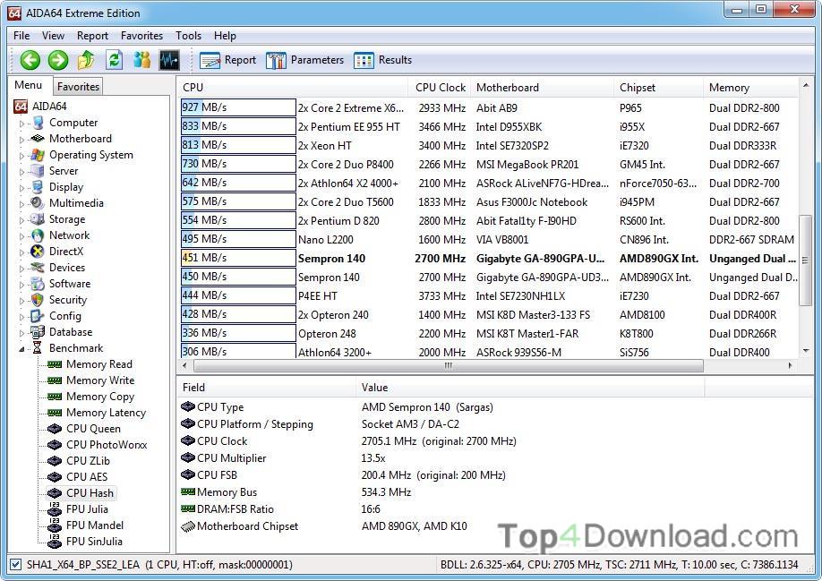Expand the Display tree node
The width and height of the screenshot is (822, 581).
[x=21, y=188]
